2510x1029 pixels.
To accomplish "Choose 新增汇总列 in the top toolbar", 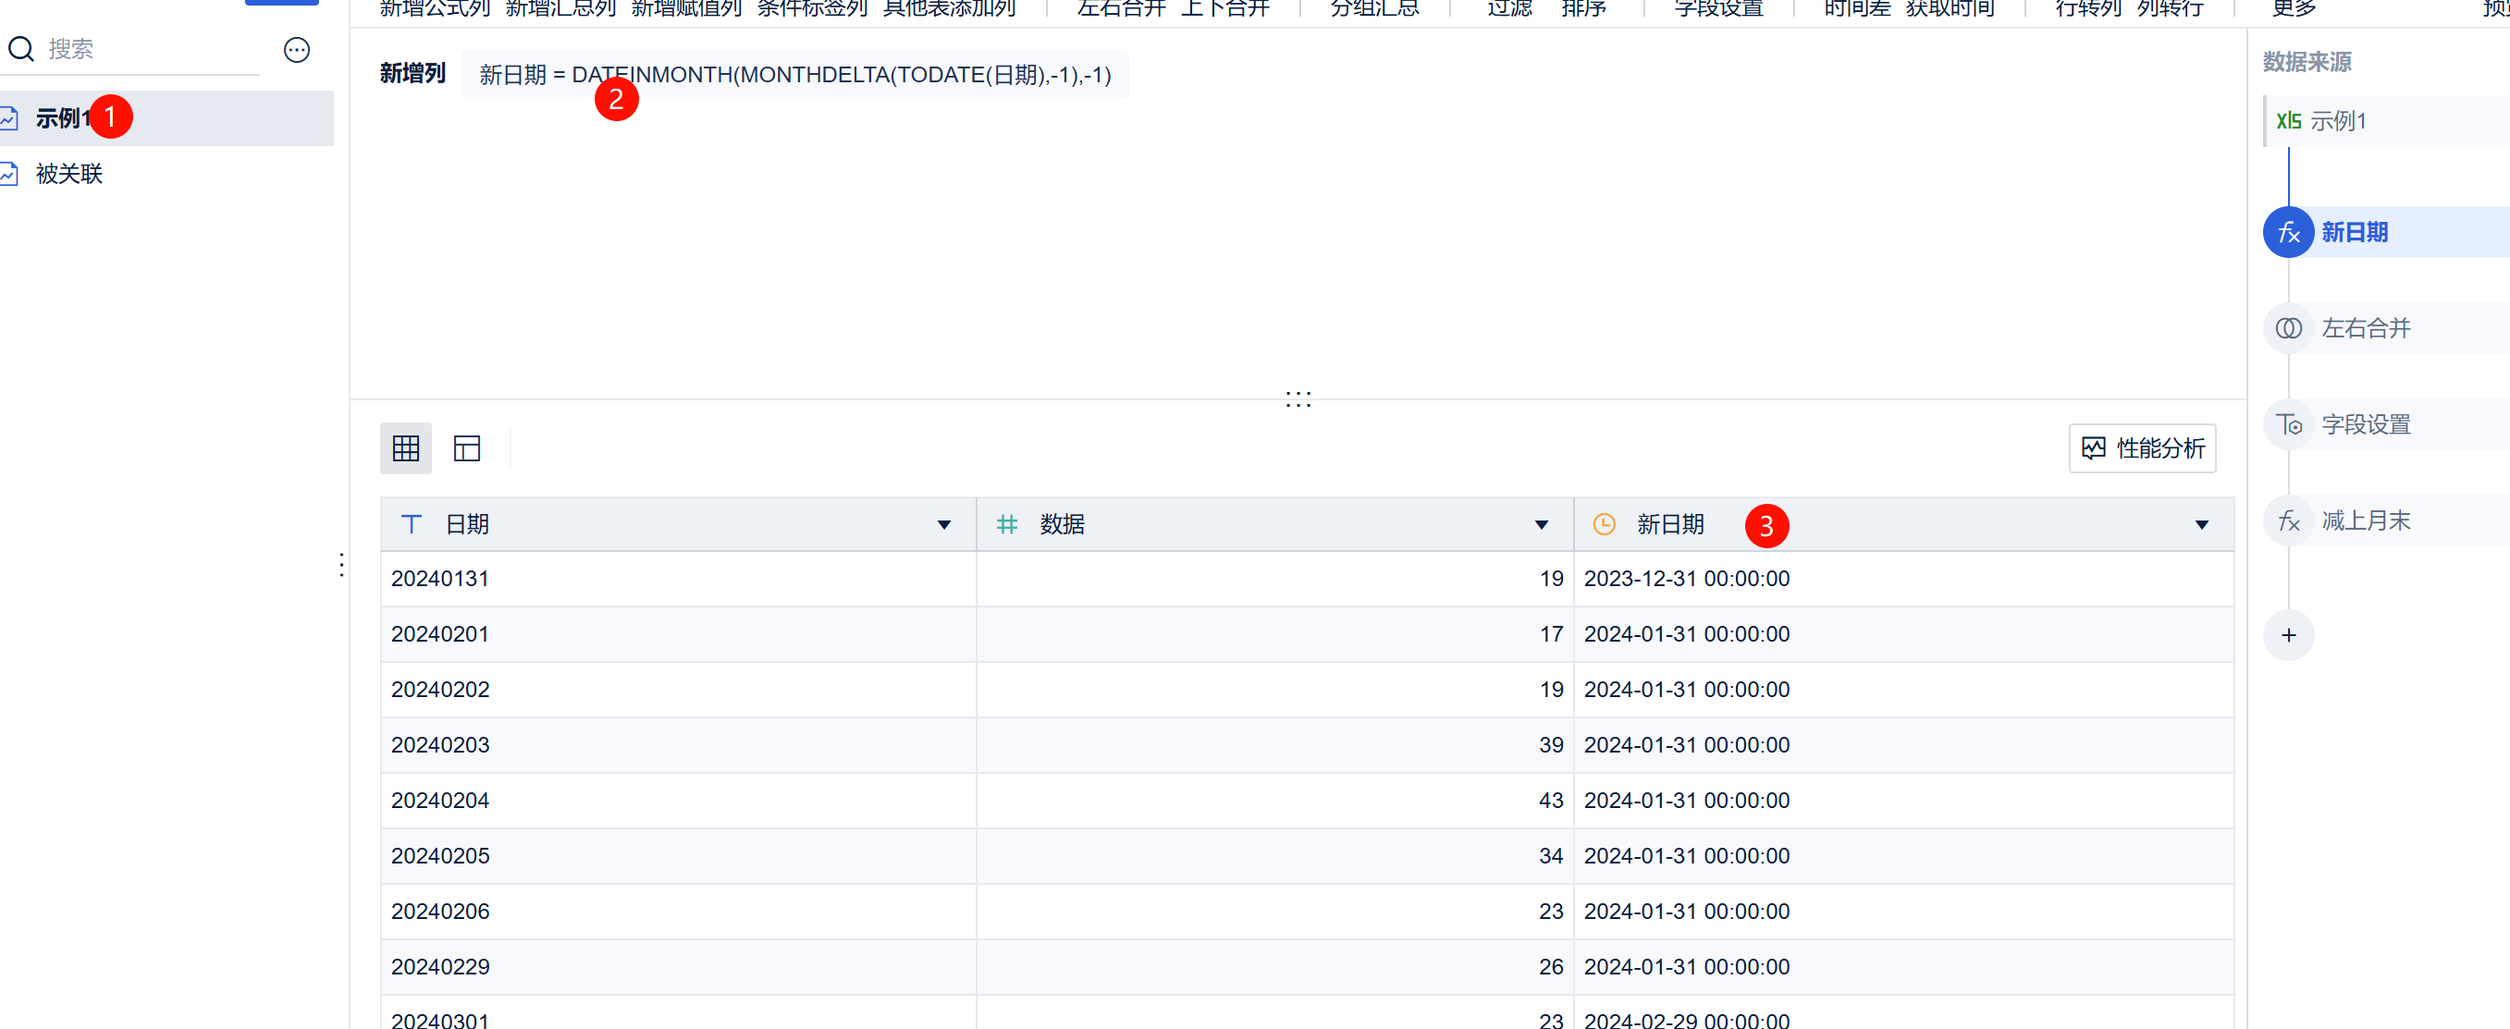I will (x=560, y=8).
